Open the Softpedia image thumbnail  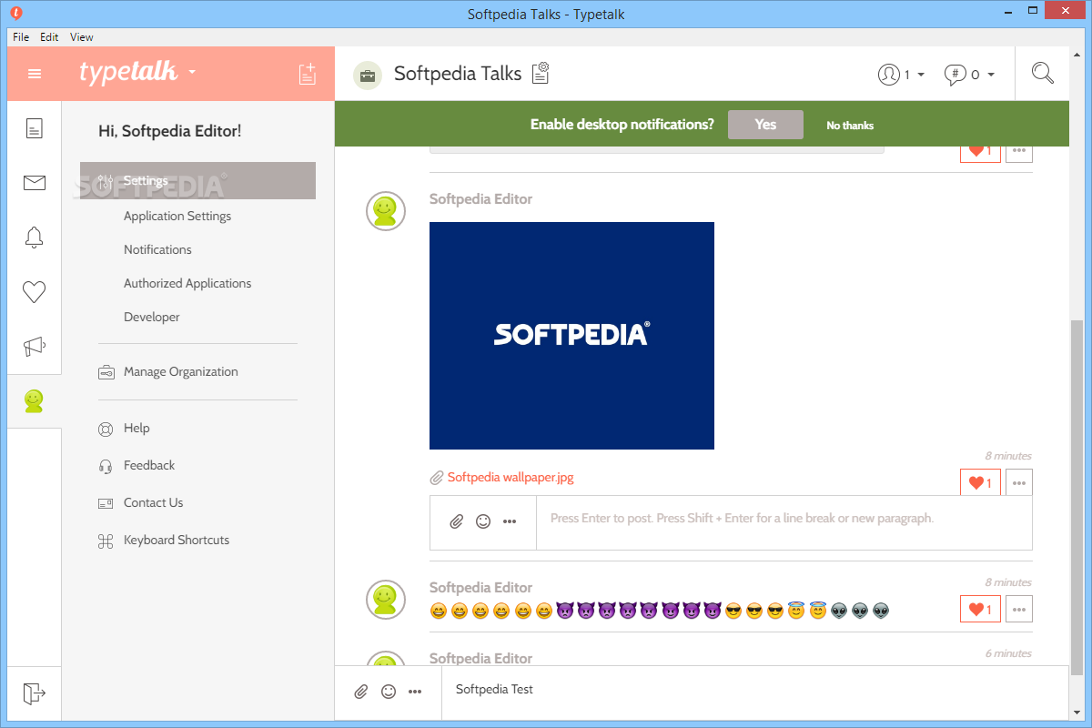click(x=571, y=336)
